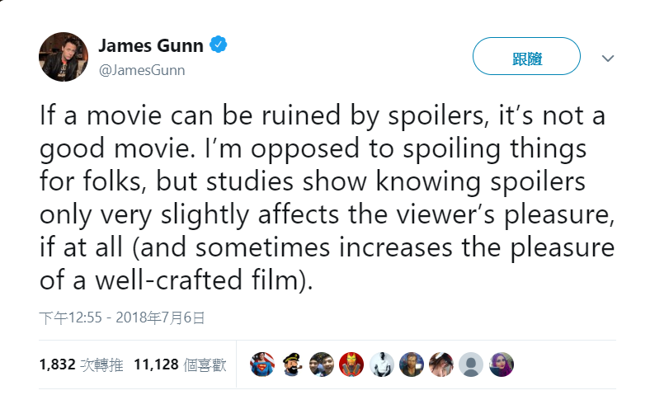The width and height of the screenshot is (650, 395).
Task: Select the default gray silhouette avatar
Action: point(470,364)
